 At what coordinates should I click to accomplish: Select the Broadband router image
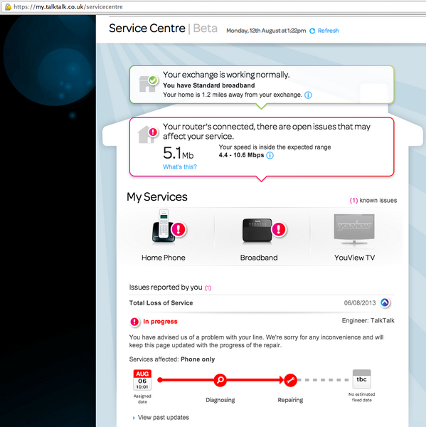point(257,230)
